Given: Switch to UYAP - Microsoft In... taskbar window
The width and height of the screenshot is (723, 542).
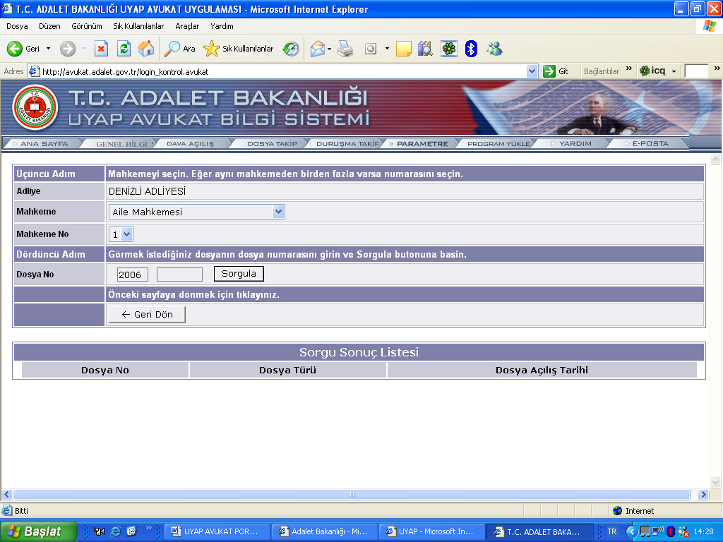Looking at the screenshot, I should [x=431, y=531].
